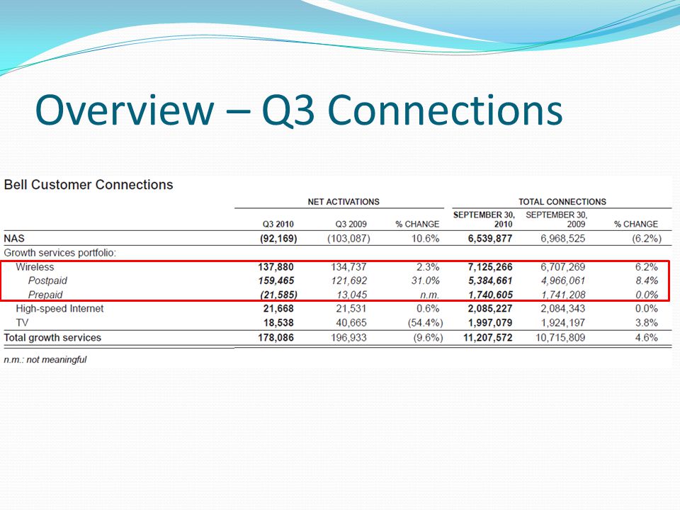Click Prepaid total '1,741,208'
Screen dimensions: 680x510
pyautogui.click(x=563, y=295)
